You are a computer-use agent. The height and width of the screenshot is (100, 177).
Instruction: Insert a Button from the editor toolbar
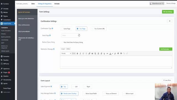[74, 54]
